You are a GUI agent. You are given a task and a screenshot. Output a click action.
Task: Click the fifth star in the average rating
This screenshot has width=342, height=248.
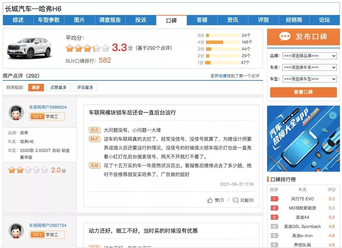click(106, 49)
